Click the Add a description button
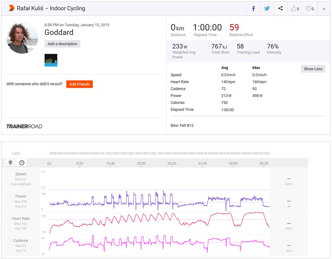This screenshot has width=332, height=259. coord(62,44)
